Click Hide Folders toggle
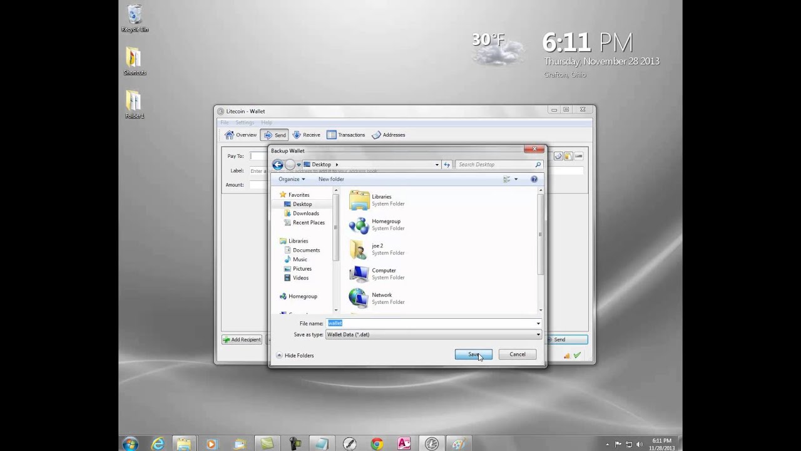The height and width of the screenshot is (451, 801). point(295,355)
